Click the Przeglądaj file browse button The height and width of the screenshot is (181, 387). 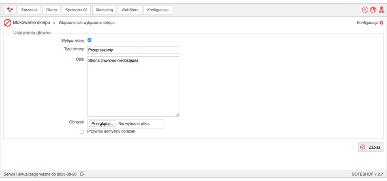[x=103, y=124]
